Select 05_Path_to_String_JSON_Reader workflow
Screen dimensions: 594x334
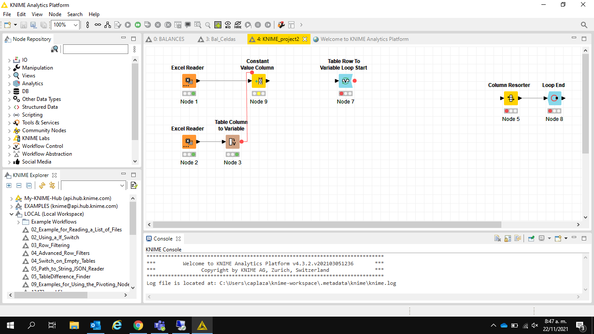[67, 269]
